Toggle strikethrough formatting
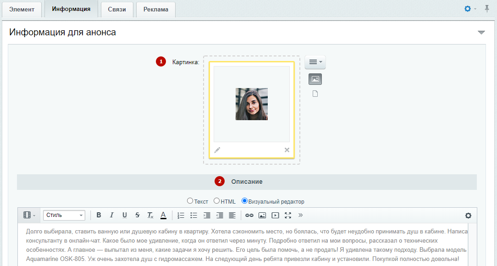 coord(138,215)
